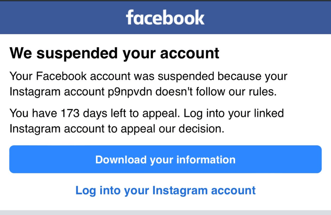Click the facebook logo in header
The image size is (331, 215).
coord(165,18)
